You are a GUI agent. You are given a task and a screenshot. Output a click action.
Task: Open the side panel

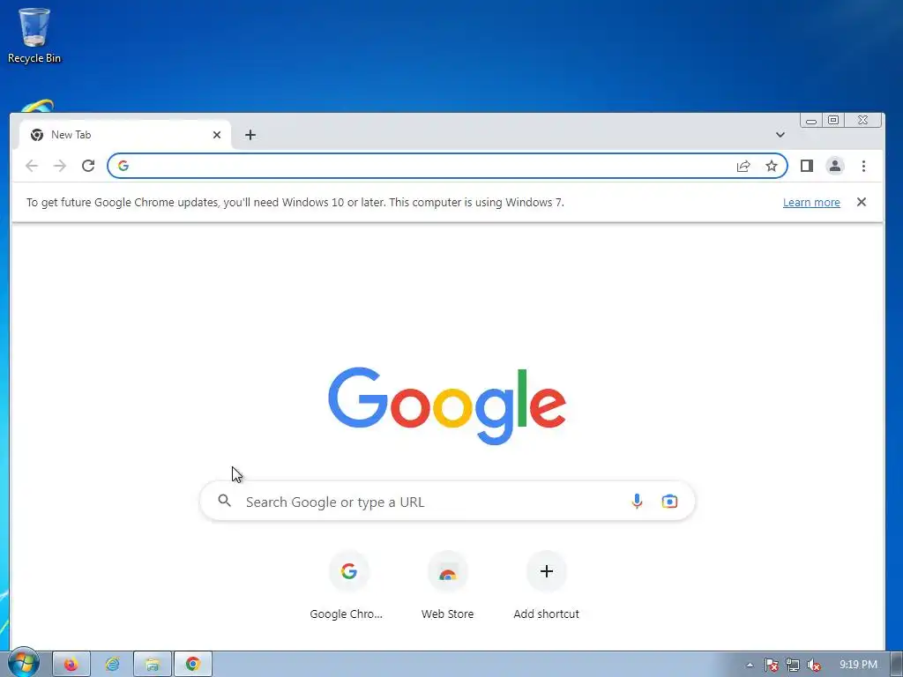click(x=806, y=166)
